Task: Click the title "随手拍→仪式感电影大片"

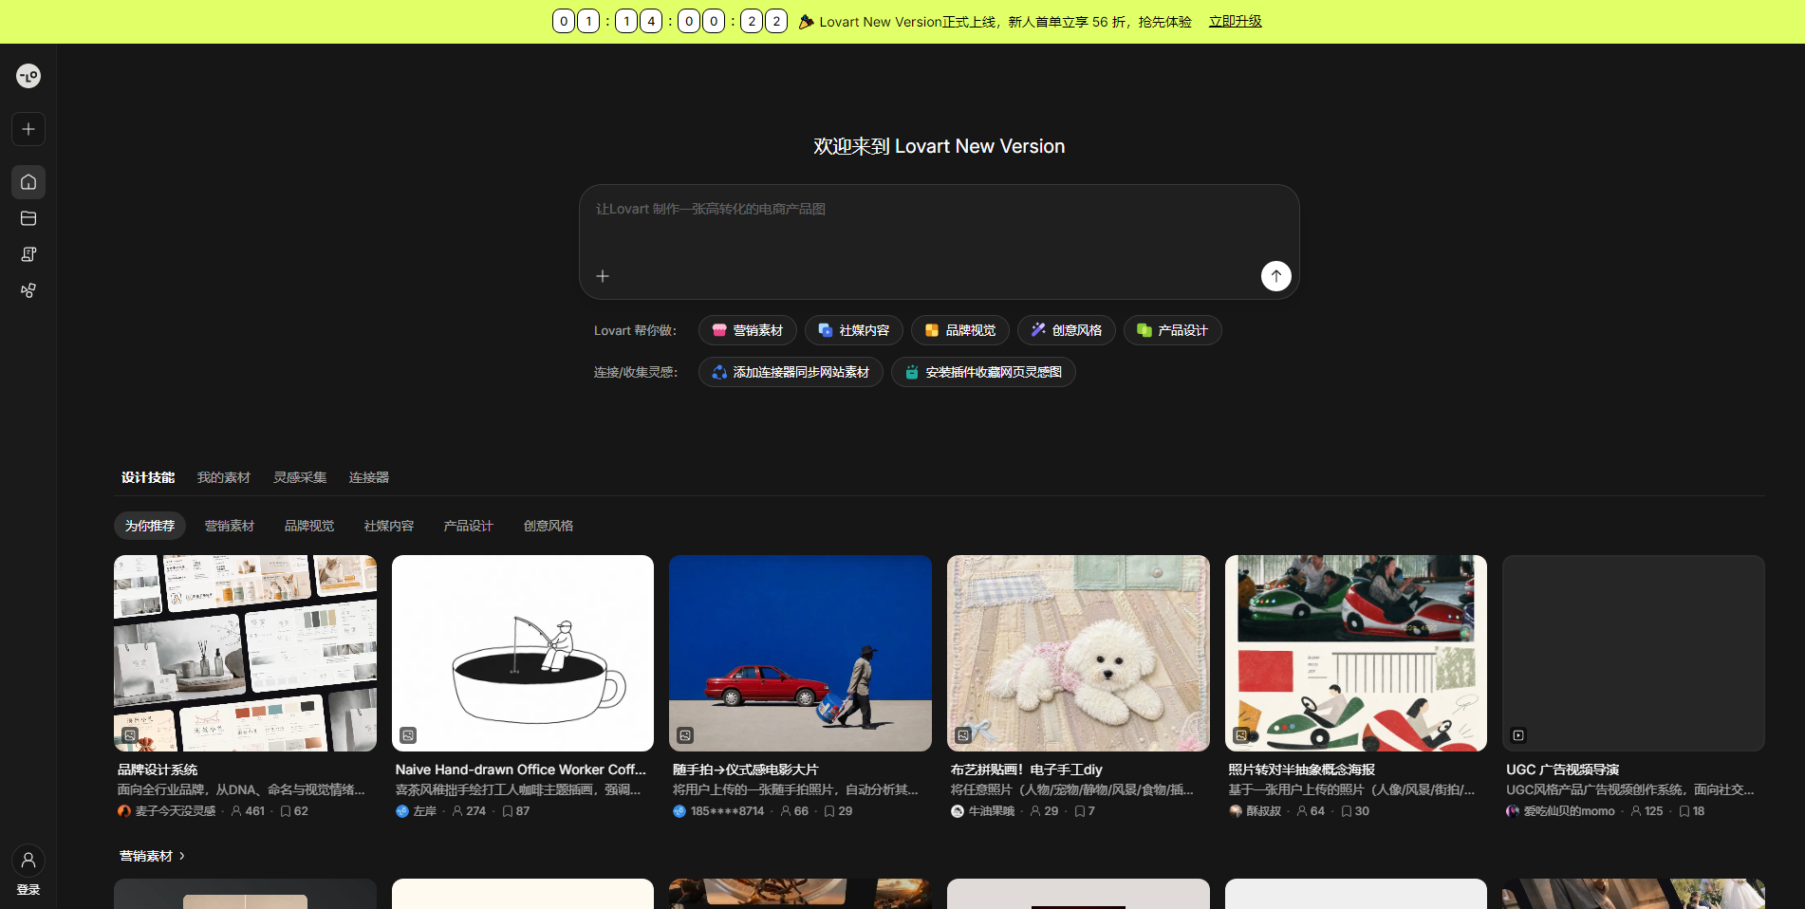Action: 745,770
